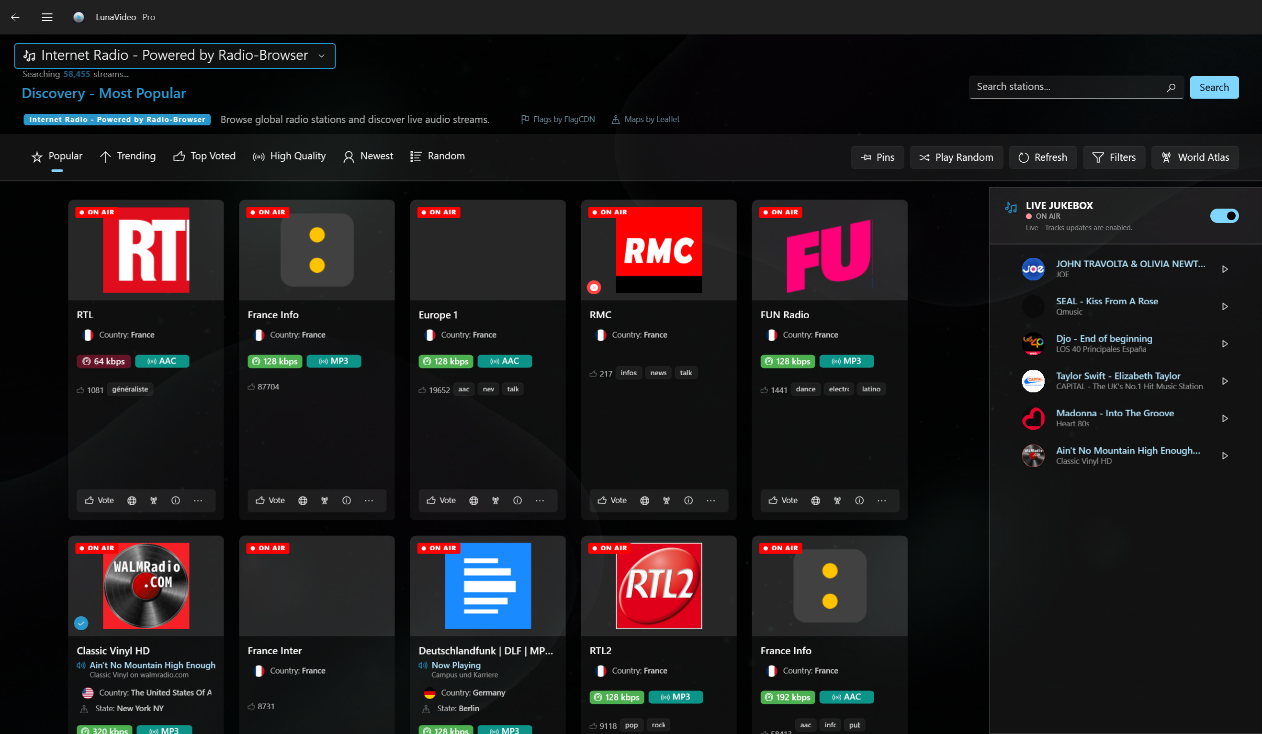Click the verified check badge on Classic Vinyl HD

click(x=81, y=623)
